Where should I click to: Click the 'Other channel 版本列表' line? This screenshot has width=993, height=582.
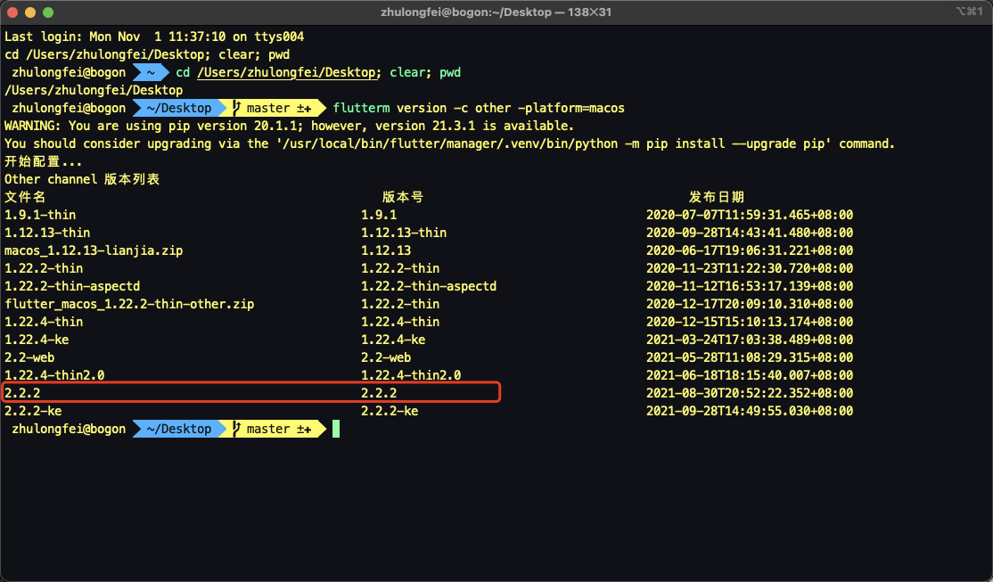click(x=82, y=179)
